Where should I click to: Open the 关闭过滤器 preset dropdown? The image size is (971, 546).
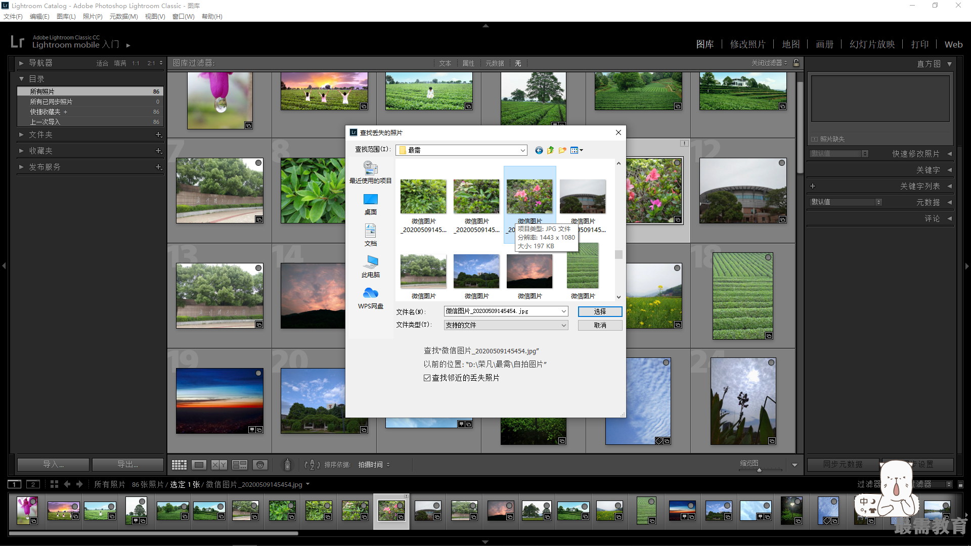pyautogui.click(x=769, y=63)
